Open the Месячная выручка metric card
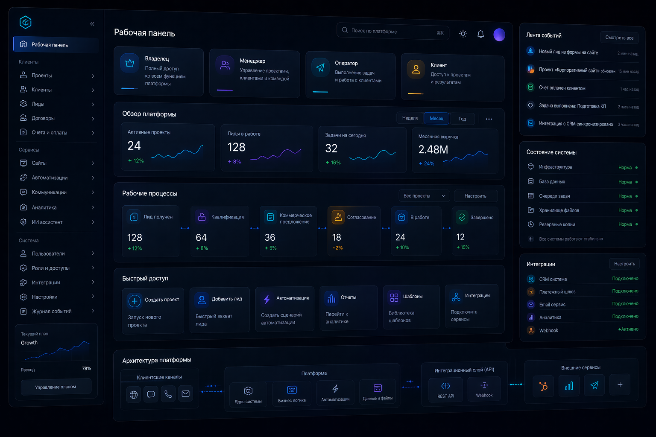 coord(455,151)
